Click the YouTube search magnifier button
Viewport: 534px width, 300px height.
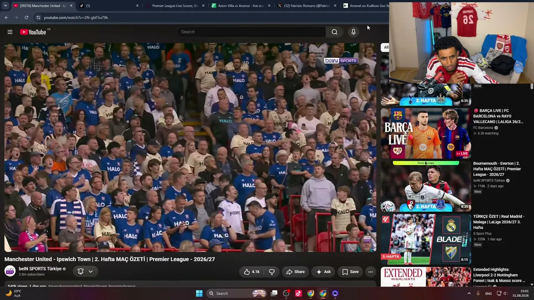(x=335, y=32)
